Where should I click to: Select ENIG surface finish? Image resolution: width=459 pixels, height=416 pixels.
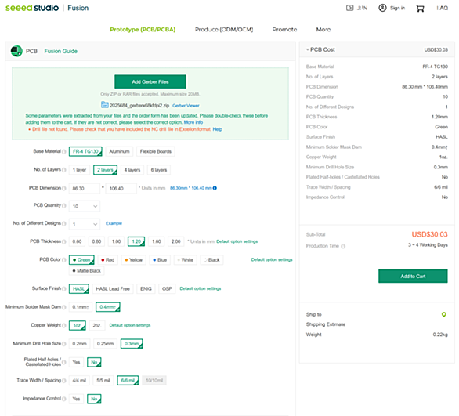pyautogui.click(x=146, y=288)
